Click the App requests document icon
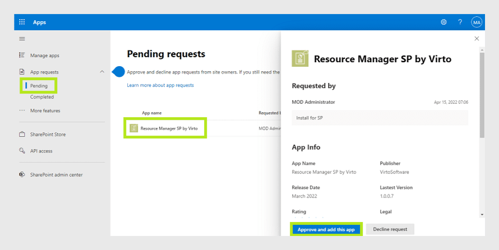This screenshot has height=250, width=499. point(22,72)
